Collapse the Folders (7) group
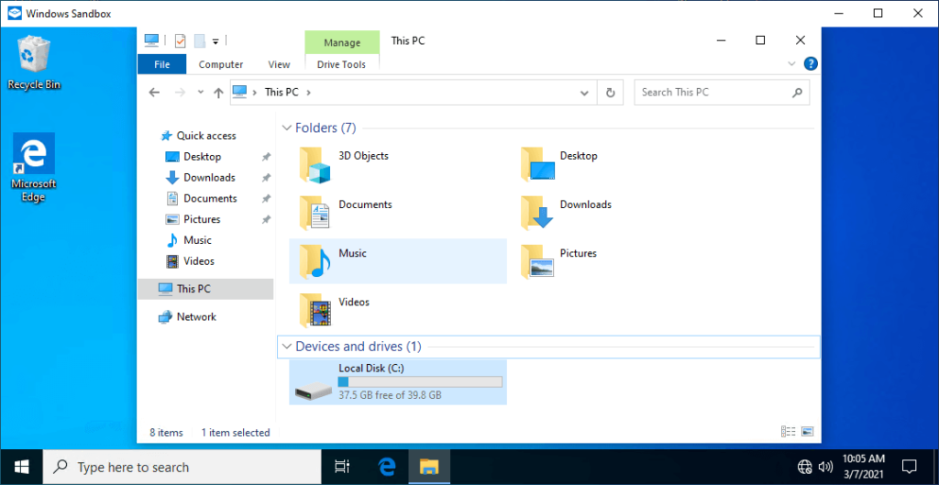Screen dimensions: 939x485 click(x=287, y=128)
